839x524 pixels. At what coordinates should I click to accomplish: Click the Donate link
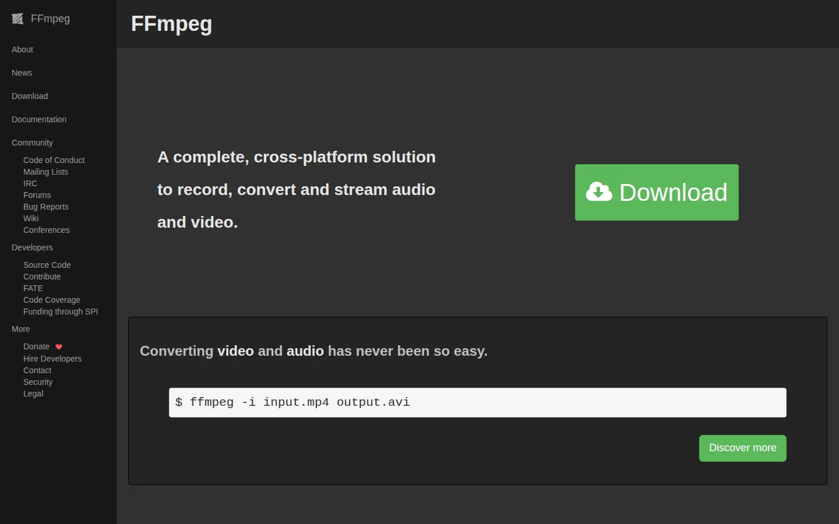coord(36,346)
